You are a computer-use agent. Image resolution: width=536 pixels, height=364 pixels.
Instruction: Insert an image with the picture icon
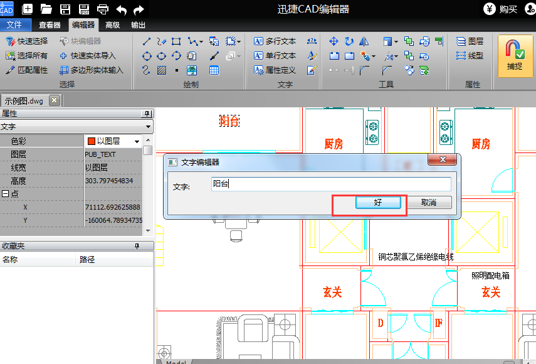pyautogui.click(x=192, y=70)
